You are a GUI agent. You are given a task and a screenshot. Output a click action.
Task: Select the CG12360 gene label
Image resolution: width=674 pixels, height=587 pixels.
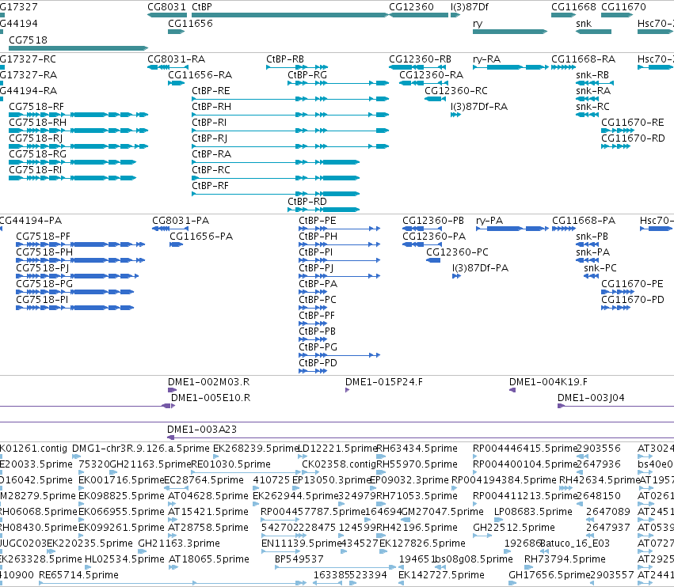click(411, 7)
